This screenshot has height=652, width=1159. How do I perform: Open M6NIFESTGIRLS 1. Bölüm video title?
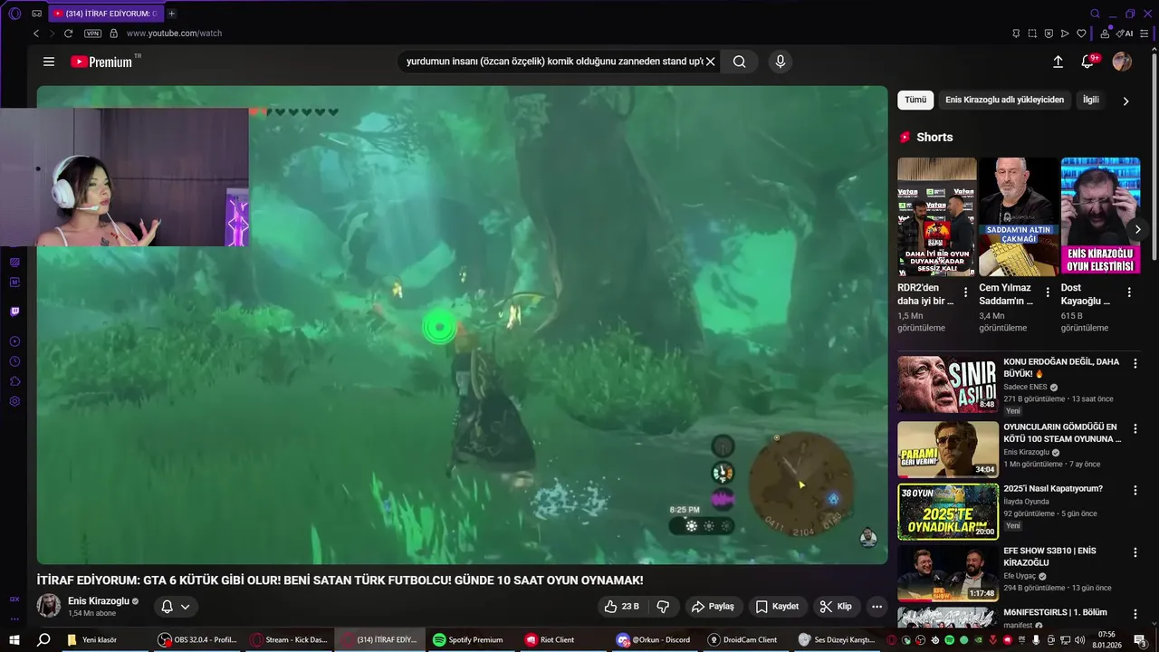[x=1055, y=612]
